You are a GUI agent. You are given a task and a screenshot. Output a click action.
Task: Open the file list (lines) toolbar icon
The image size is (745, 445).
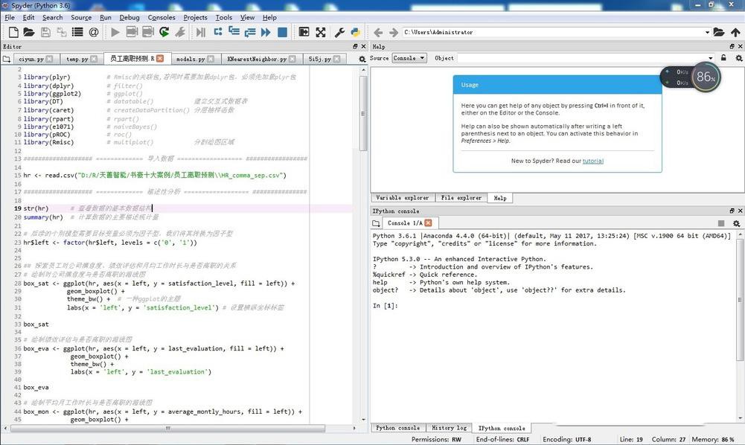(x=77, y=32)
